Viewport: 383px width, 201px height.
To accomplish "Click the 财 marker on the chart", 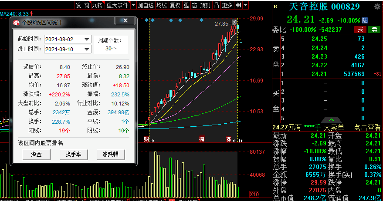I will [x=146, y=139].
